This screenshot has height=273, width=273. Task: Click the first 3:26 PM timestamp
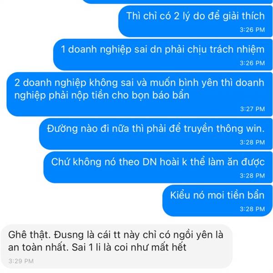(x=253, y=30)
